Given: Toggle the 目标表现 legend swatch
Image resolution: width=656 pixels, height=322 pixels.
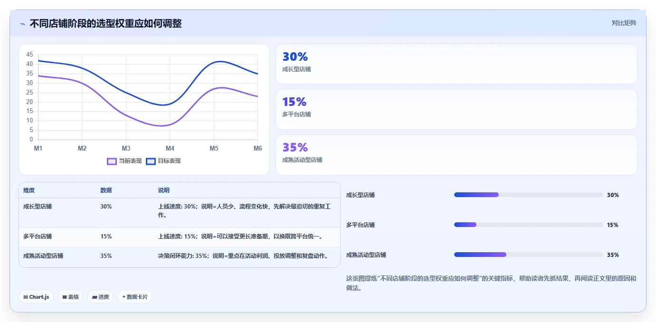Looking at the screenshot, I should click(x=151, y=161).
